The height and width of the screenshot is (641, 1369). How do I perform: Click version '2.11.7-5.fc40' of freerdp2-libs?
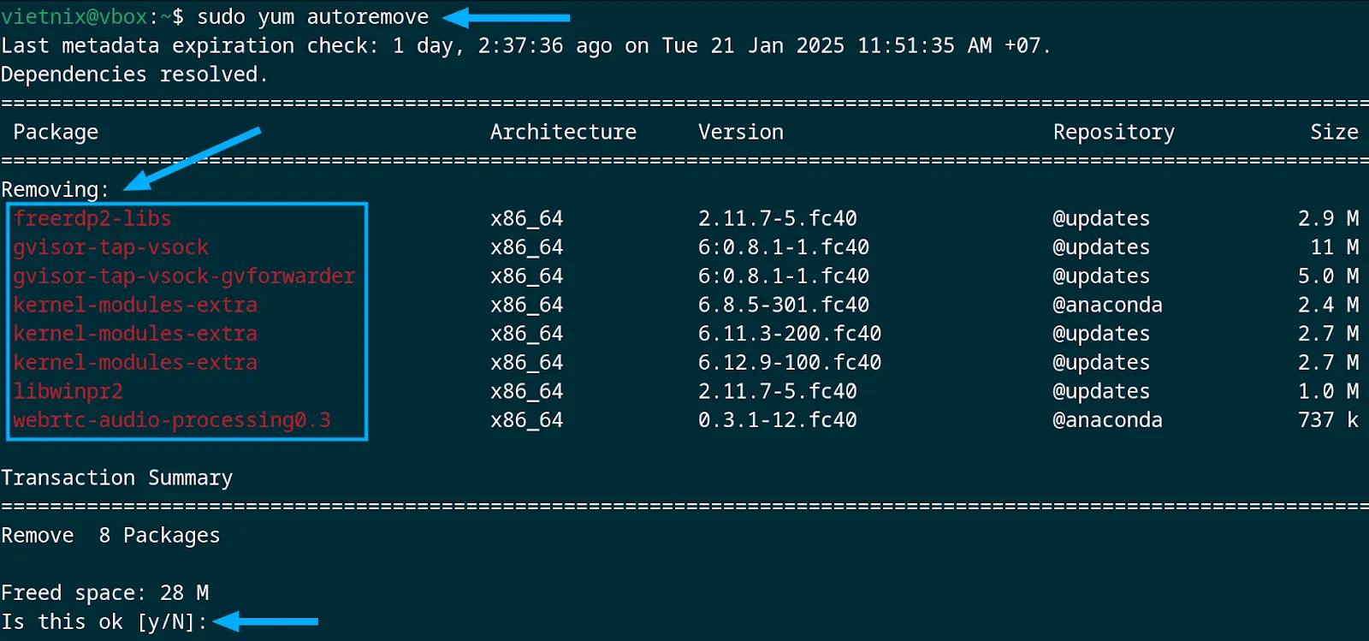[x=778, y=219]
